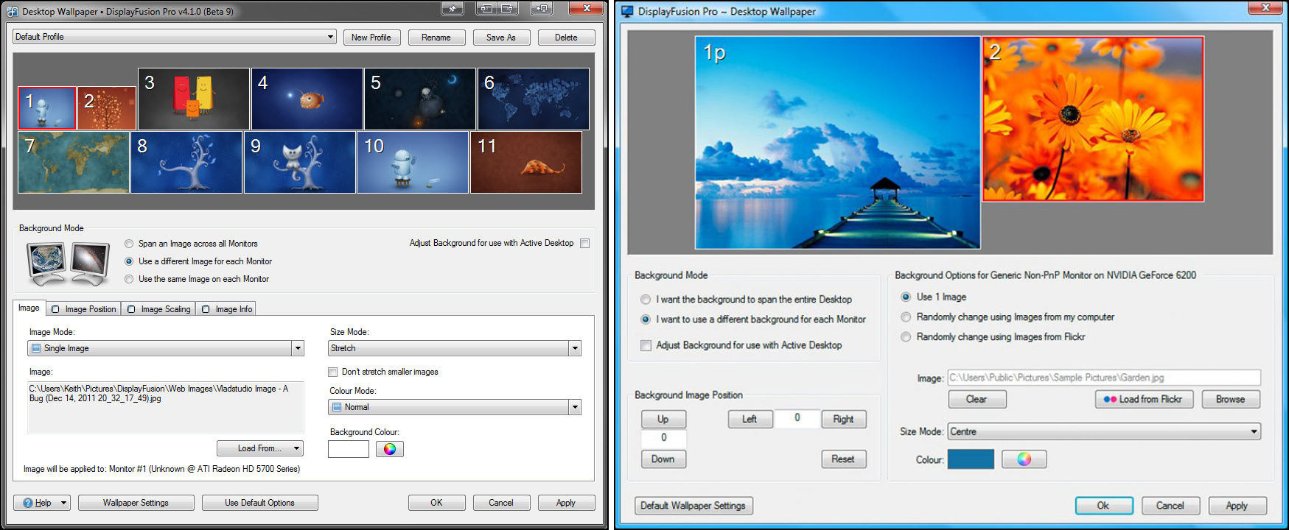Click the Save As button
The width and height of the screenshot is (1289, 530).
[x=501, y=38]
